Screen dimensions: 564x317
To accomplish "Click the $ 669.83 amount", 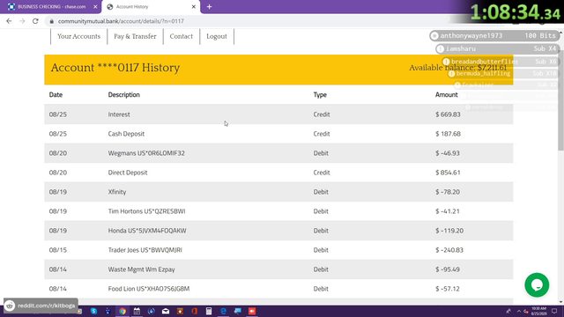I will pos(448,114).
